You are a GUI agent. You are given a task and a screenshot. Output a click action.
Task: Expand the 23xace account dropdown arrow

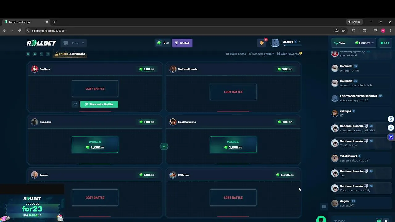pos(299,42)
